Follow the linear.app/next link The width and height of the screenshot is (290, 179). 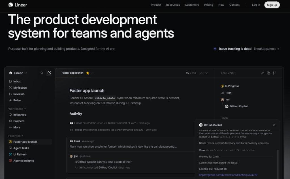266,49
